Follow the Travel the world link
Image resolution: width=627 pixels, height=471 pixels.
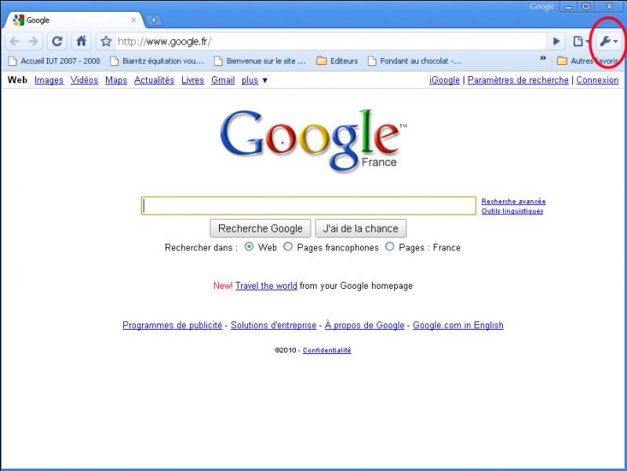tap(266, 286)
